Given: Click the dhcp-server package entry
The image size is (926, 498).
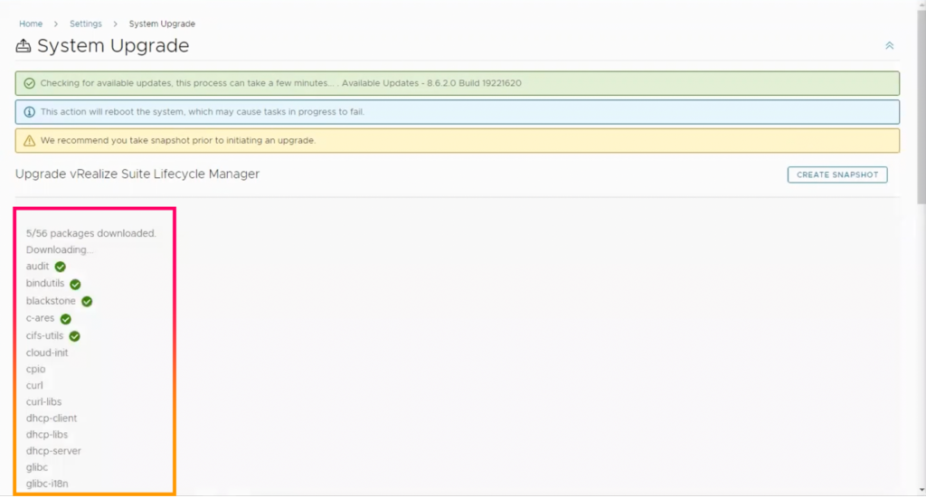Looking at the screenshot, I should coord(53,451).
